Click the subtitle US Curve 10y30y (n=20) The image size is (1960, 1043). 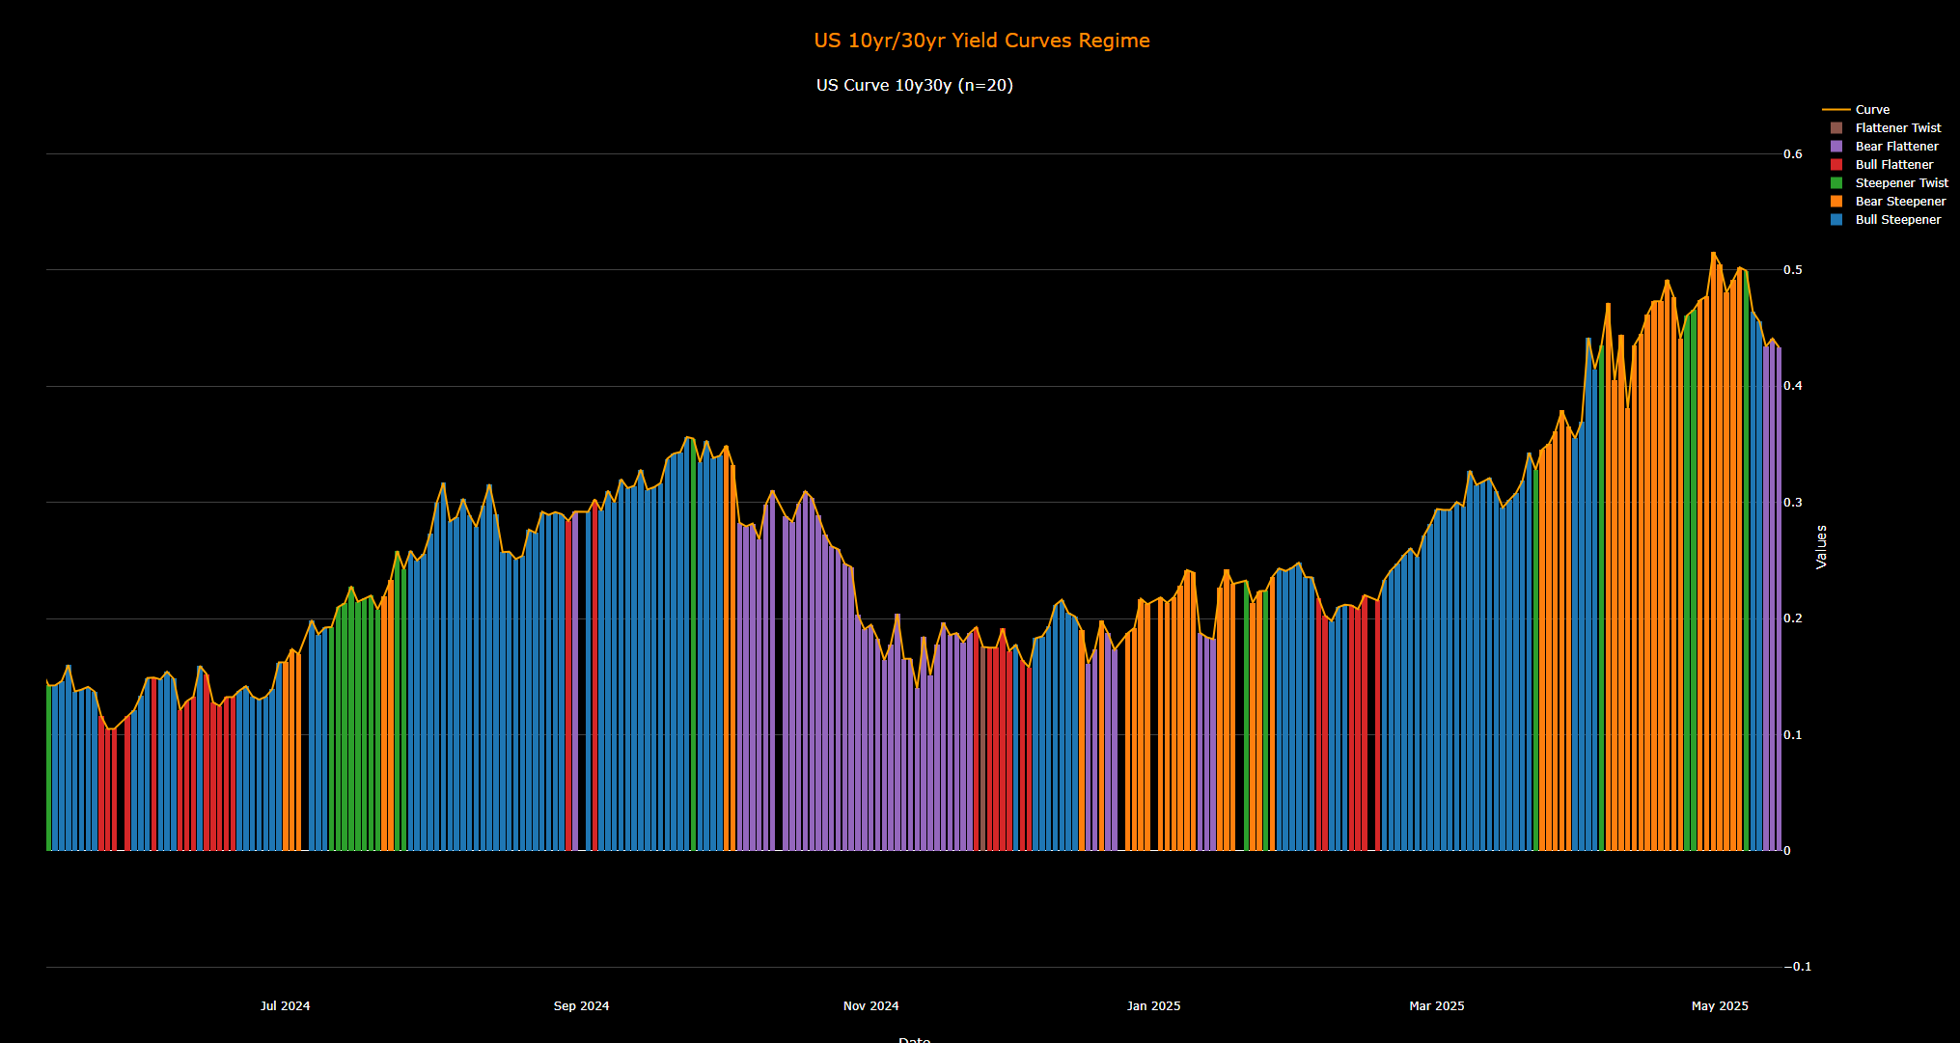point(914,85)
